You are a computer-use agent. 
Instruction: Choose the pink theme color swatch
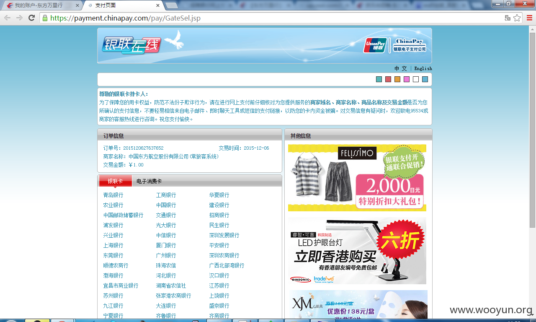(407, 79)
